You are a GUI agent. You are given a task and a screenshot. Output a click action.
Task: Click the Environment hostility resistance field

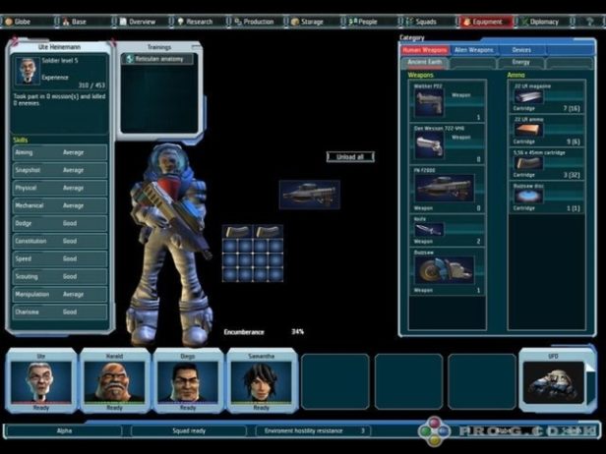click(x=314, y=430)
